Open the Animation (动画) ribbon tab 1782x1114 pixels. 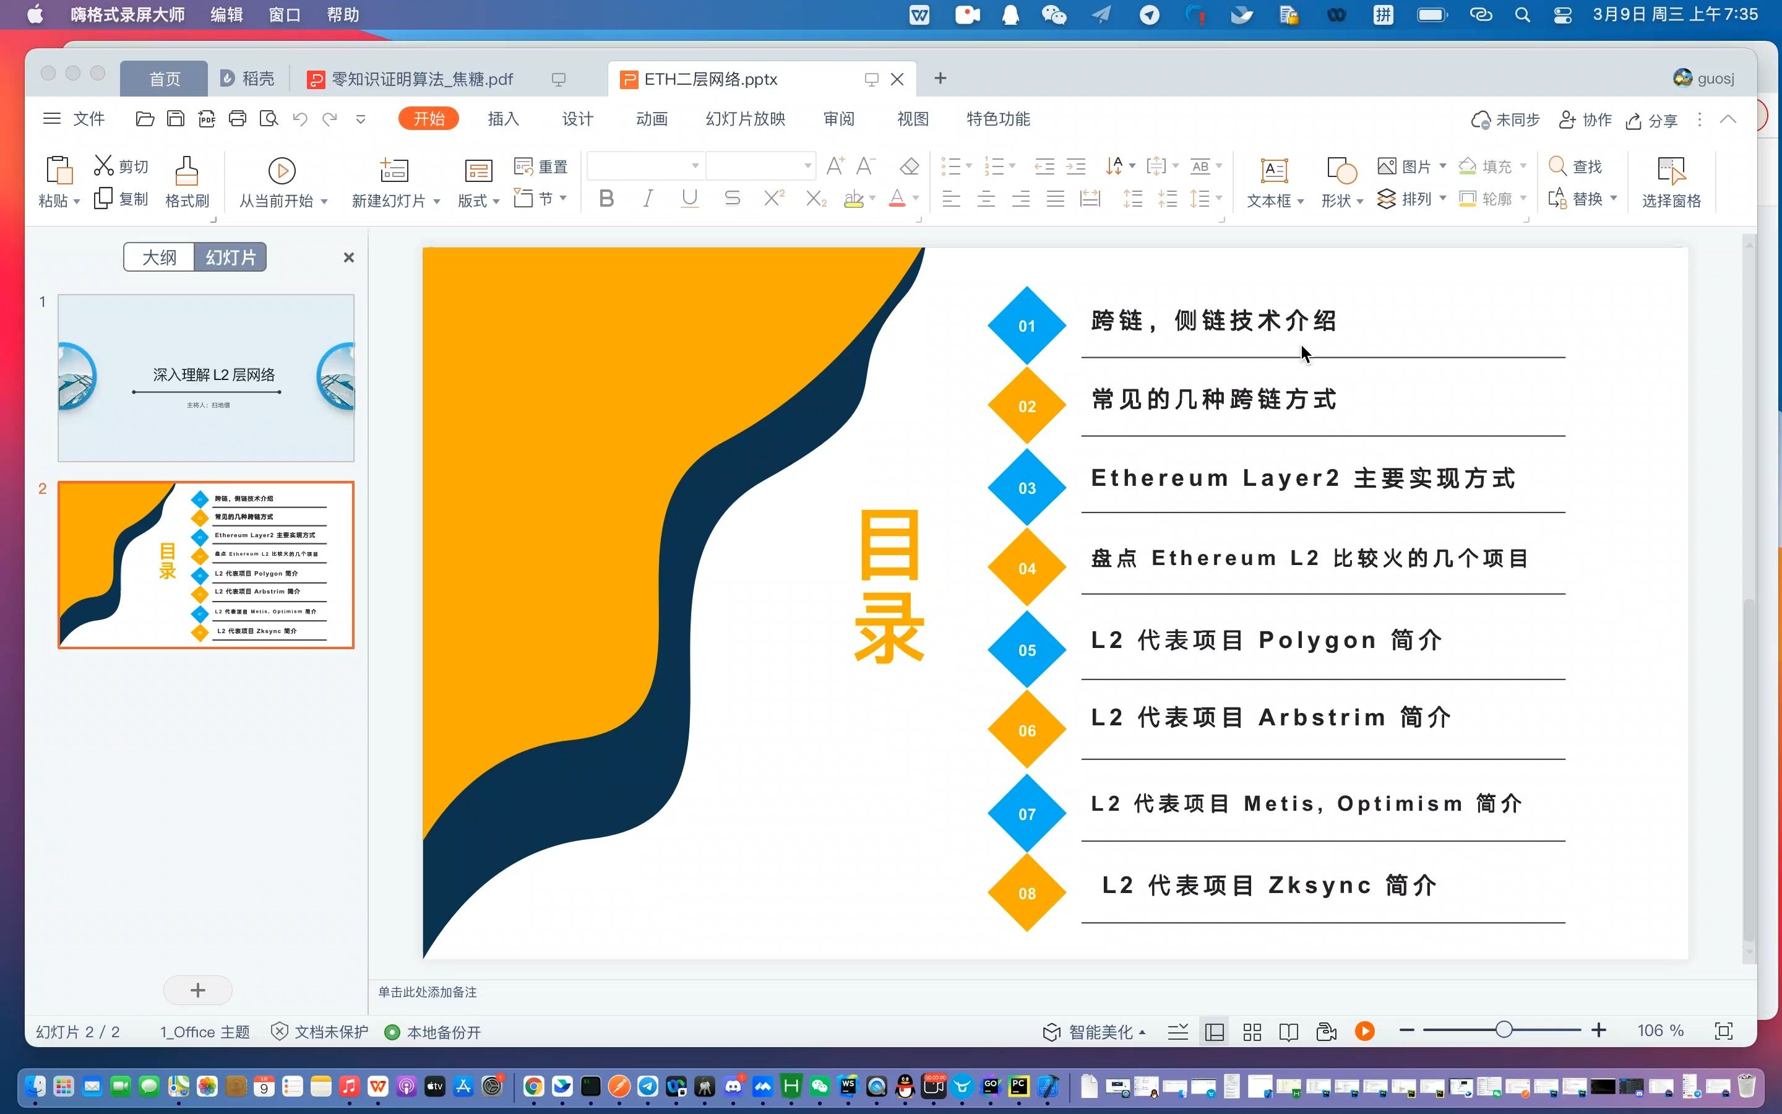pyautogui.click(x=652, y=119)
